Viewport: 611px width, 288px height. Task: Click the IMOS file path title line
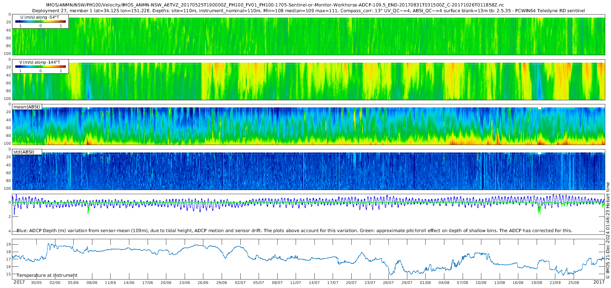pyautogui.click(x=275, y=5)
